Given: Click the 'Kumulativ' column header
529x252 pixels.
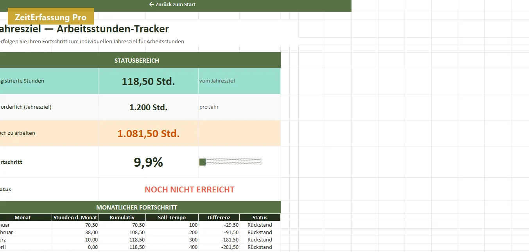Looking at the screenshot, I should [x=122, y=217].
